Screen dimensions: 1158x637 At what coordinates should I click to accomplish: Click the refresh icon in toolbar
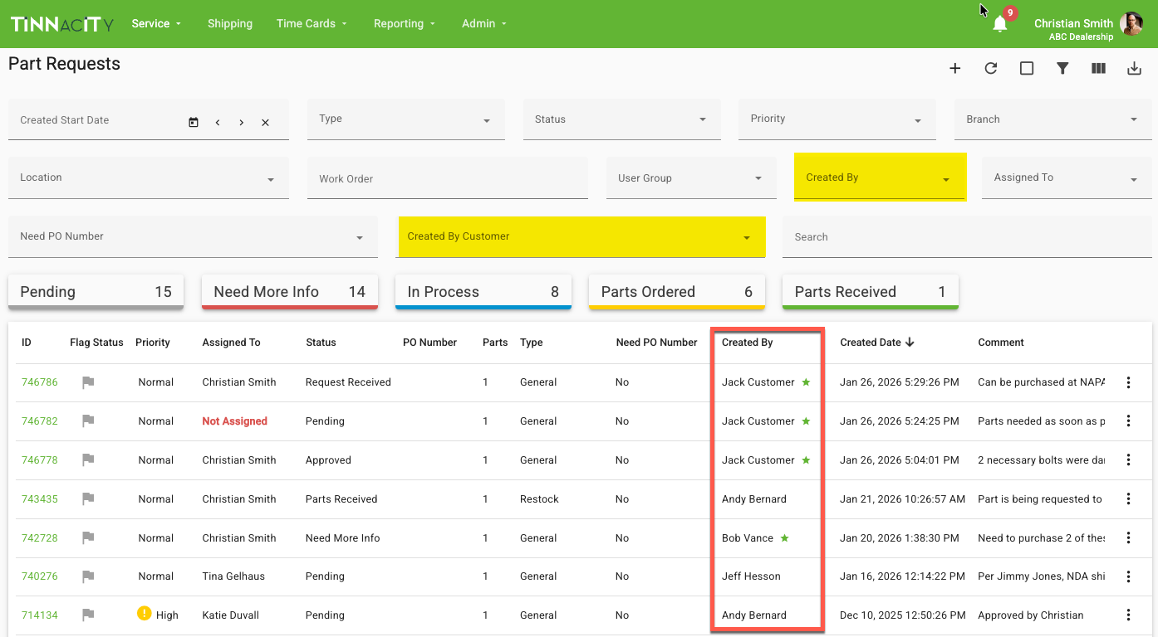click(x=990, y=69)
